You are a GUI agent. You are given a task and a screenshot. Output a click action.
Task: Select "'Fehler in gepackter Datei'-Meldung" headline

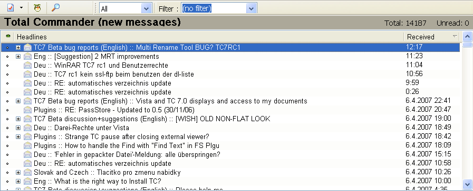pos(127,155)
